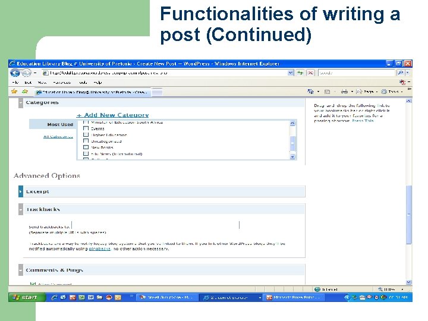Collapse the Categories section

pyautogui.click(x=21, y=103)
